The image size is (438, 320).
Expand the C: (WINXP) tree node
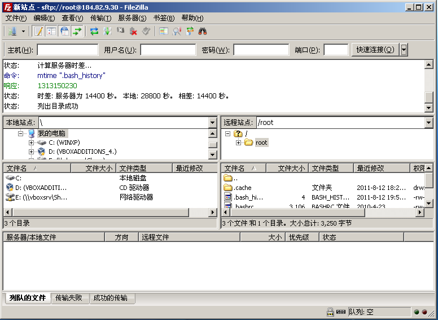(x=31, y=142)
